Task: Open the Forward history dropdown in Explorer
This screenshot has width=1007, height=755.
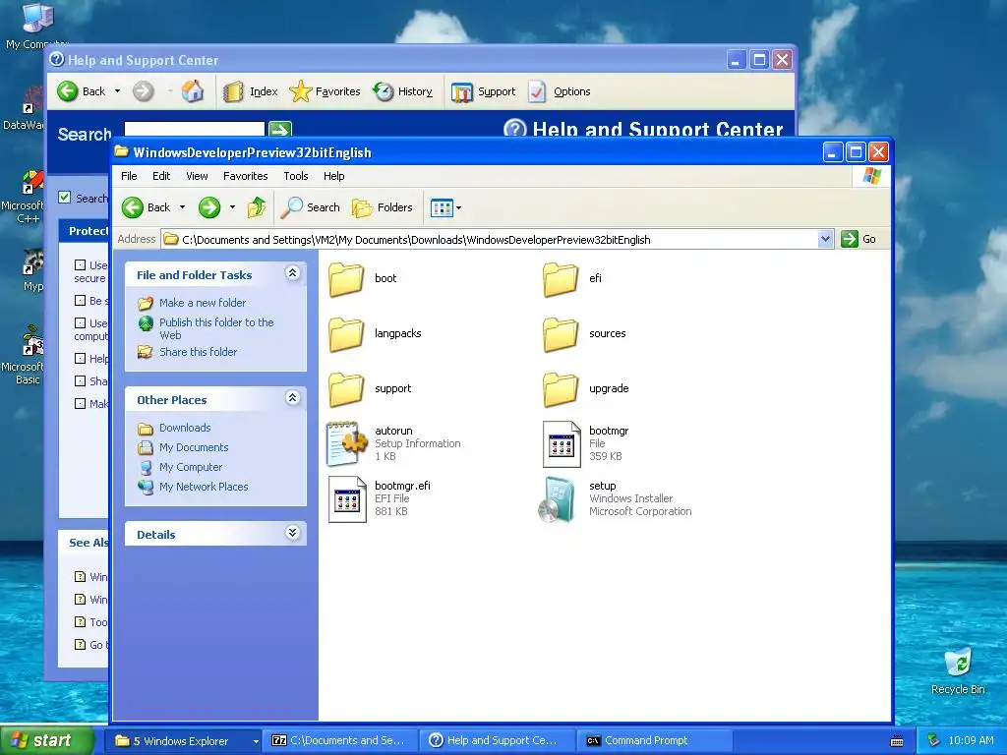Action: click(x=232, y=207)
